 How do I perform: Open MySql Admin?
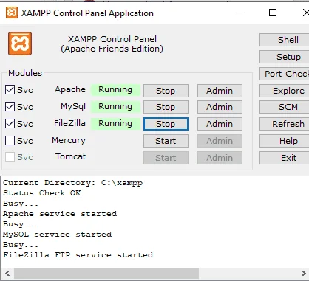(x=220, y=107)
